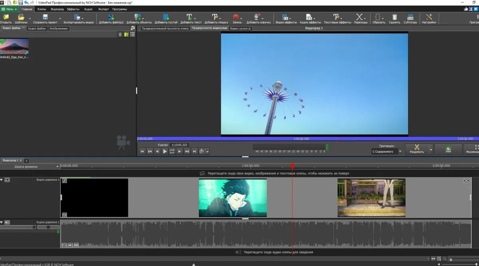This screenshot has width=479, height=266.
Task: Click Добавить плашку icon
Action: coord(215,17)
